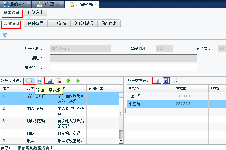226x150 pixels.
Task: Add new data row in 场景数据设计 toolbar
Action: pyautogui.click(x=157, y=81)
